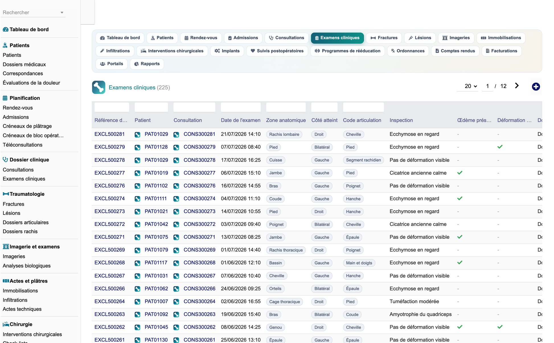Toggle Œdème checkmark on row EXCL500268
The width and height of the screenshot is (554, 343).
point(460,262)
